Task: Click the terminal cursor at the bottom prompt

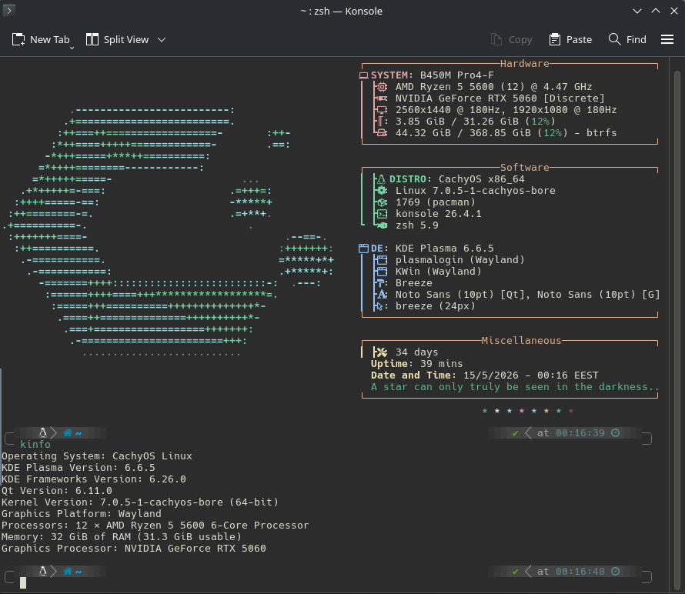Action: point(23,582)
